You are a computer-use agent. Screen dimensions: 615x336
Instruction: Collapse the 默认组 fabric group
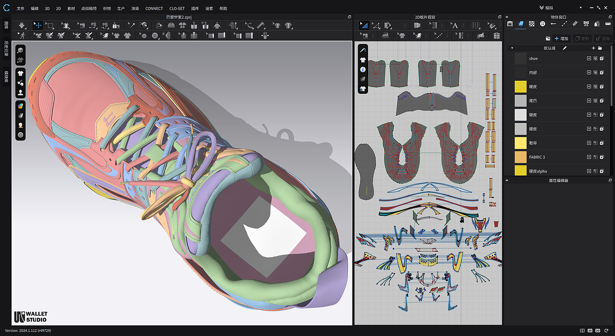pos(512,48)
